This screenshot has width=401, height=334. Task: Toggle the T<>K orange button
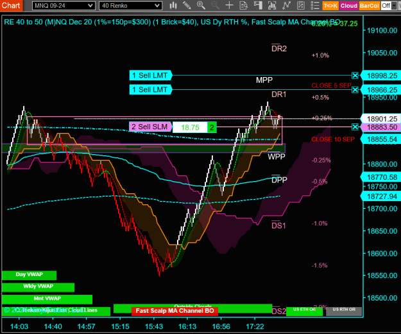pyautogui.click(x=330, y=6)
